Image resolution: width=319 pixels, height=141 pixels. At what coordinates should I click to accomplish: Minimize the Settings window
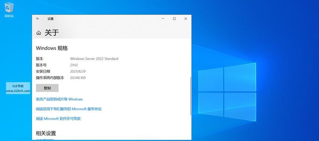point(163,19)
